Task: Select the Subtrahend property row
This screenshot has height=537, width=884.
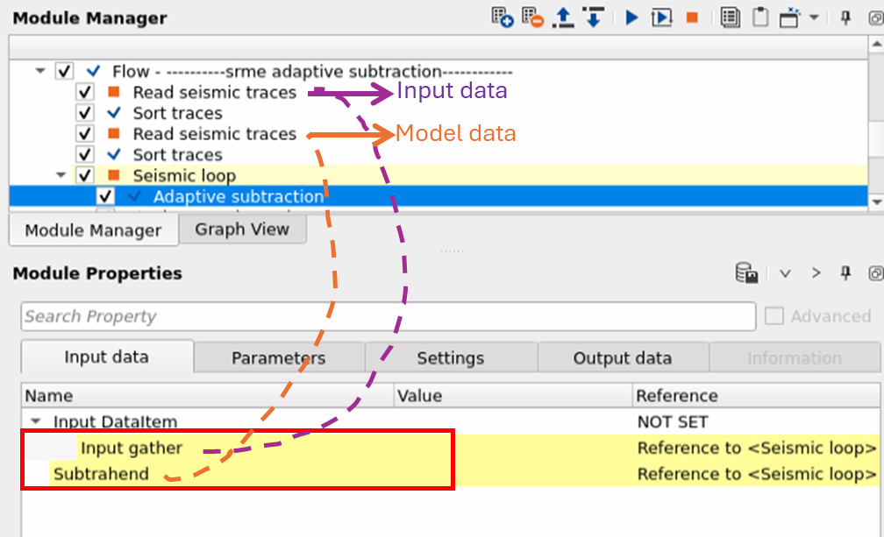Action: (101, 475)
